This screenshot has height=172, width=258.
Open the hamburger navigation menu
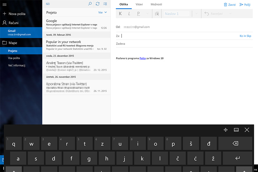[x=5, y=4]
